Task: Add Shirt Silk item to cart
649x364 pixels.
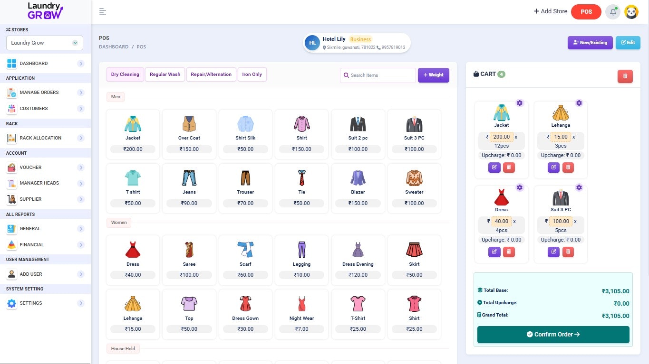Action: 245,134
